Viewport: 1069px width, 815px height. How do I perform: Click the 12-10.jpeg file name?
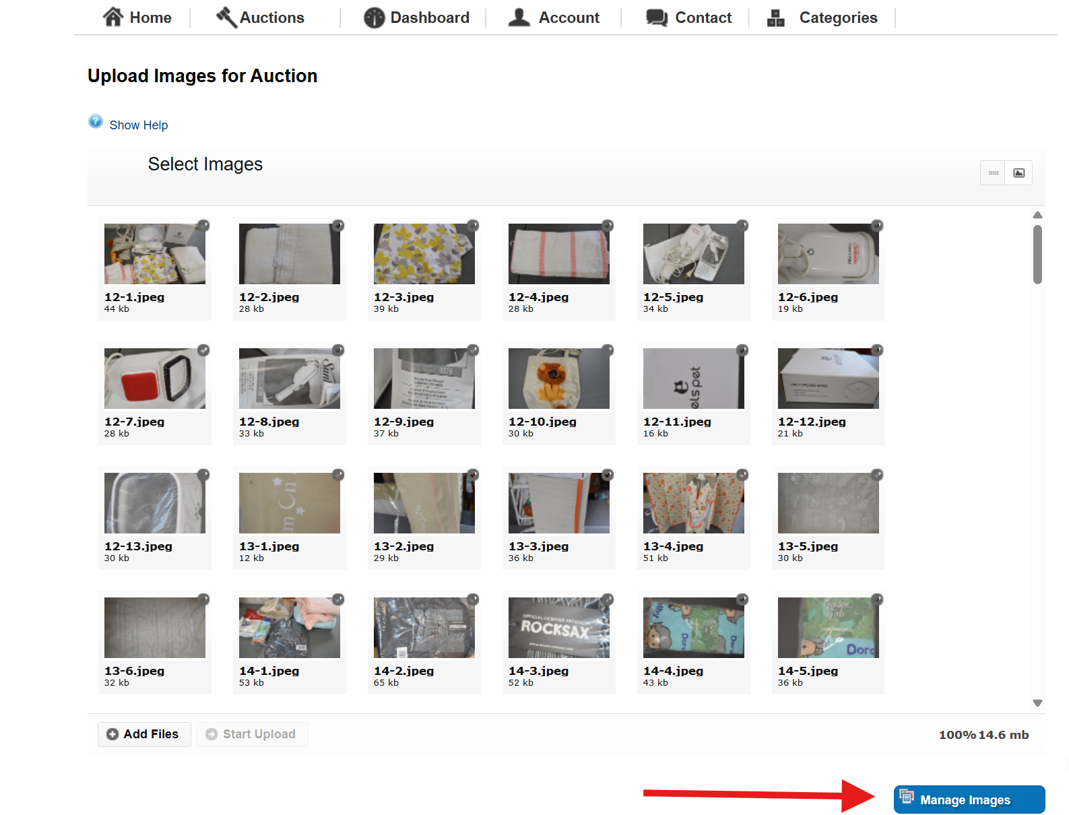coord(542,422)
